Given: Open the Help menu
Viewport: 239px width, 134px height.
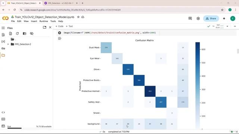Looking at the screenshot, I should click(x=60, y=21).
